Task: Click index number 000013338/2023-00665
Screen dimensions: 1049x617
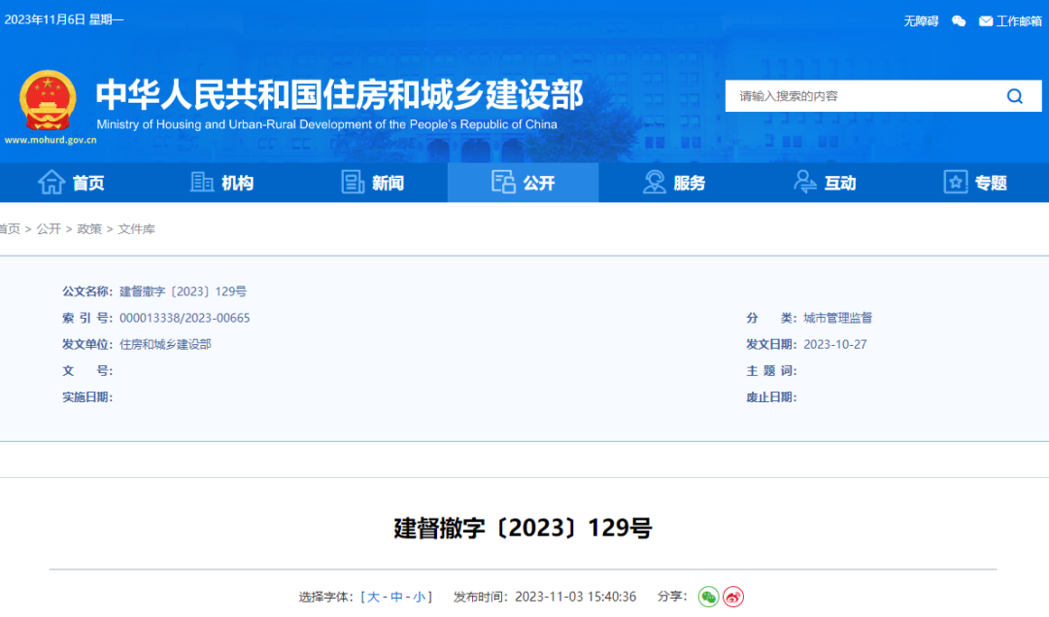Action: (185, 318)
